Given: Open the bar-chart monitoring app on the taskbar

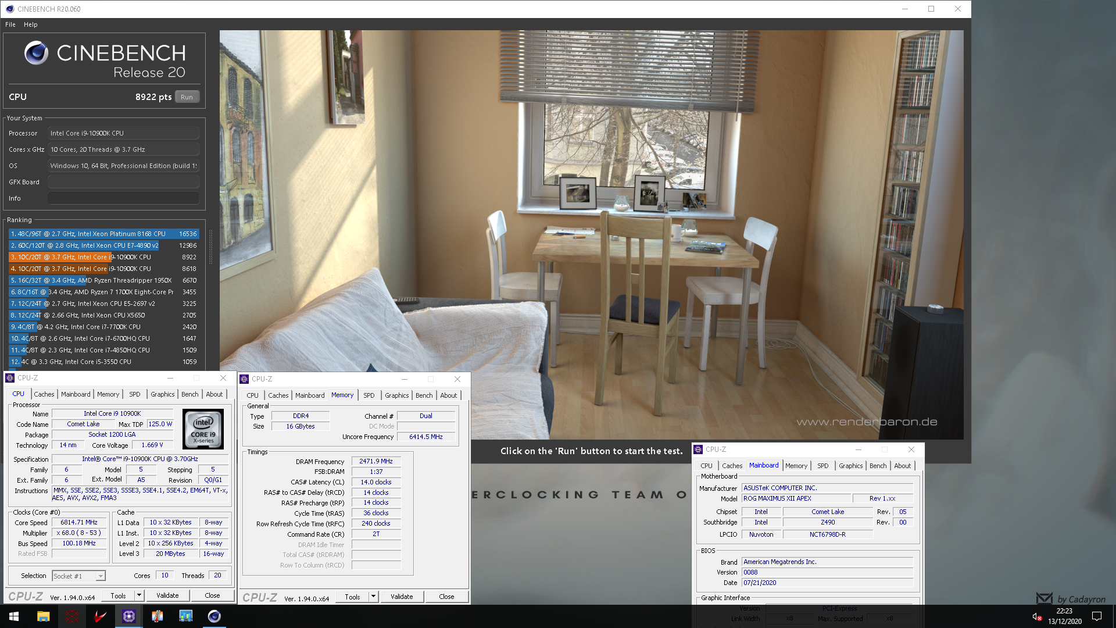Looking at the screenshot, I should (x=186, y=616).
